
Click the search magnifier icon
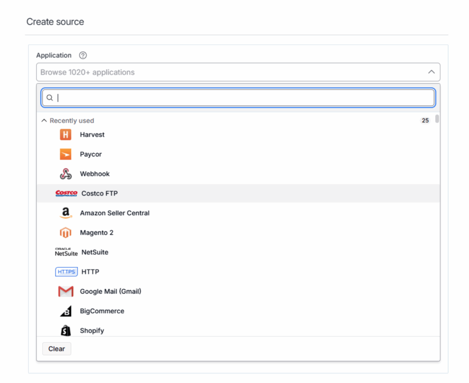tap(50, 98)
